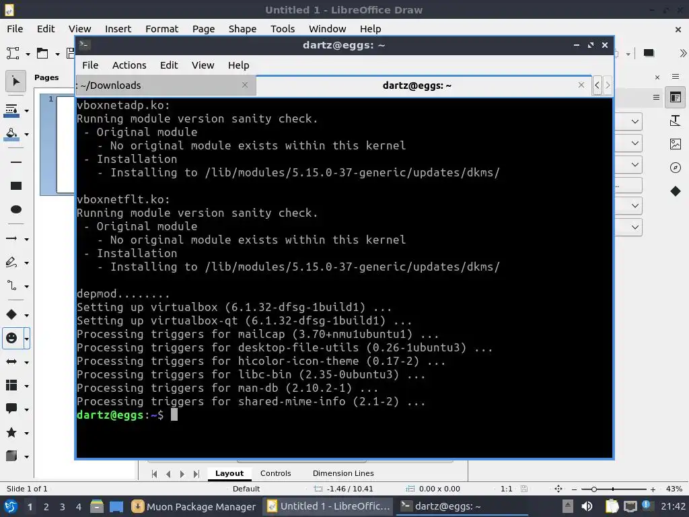
Task: Select the Layout layer tab
Action: pos(229,473)
